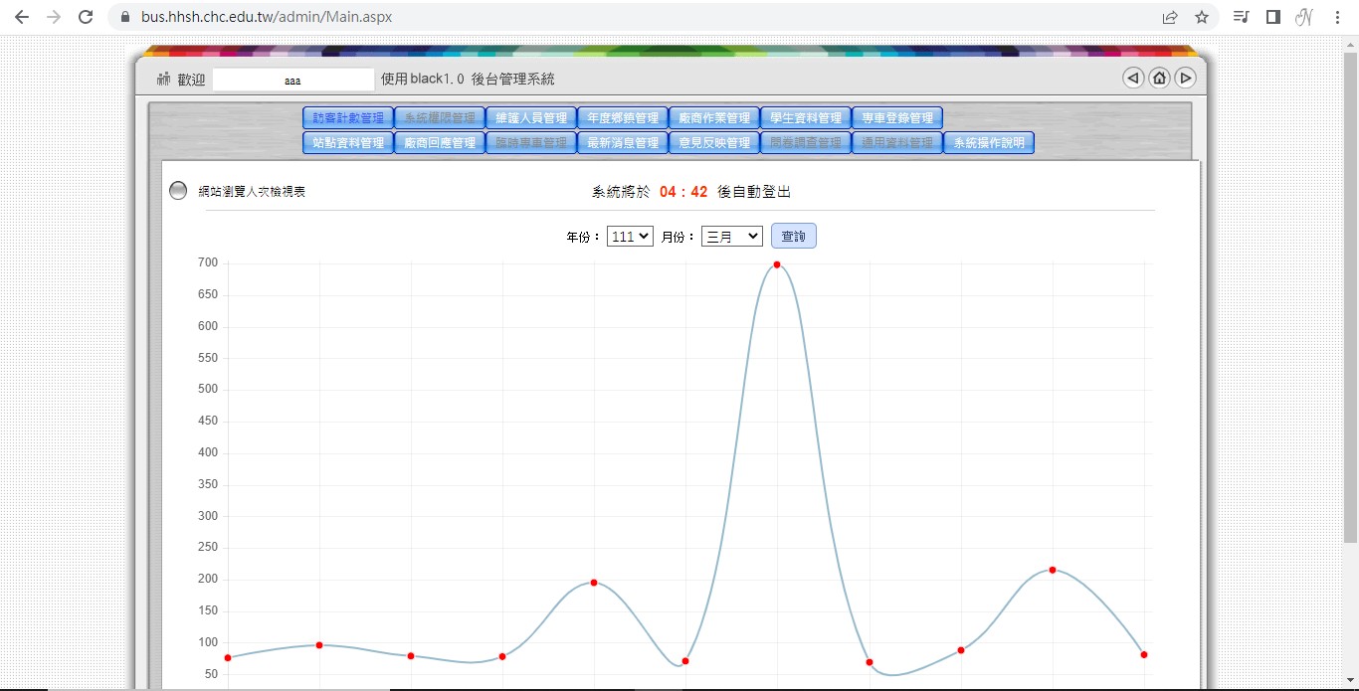Go back in the browser
Screen dimensions: 1359x691
22,17
